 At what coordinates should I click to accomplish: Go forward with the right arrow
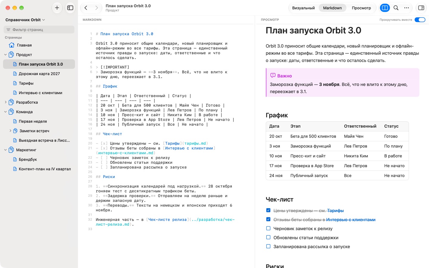97,8
